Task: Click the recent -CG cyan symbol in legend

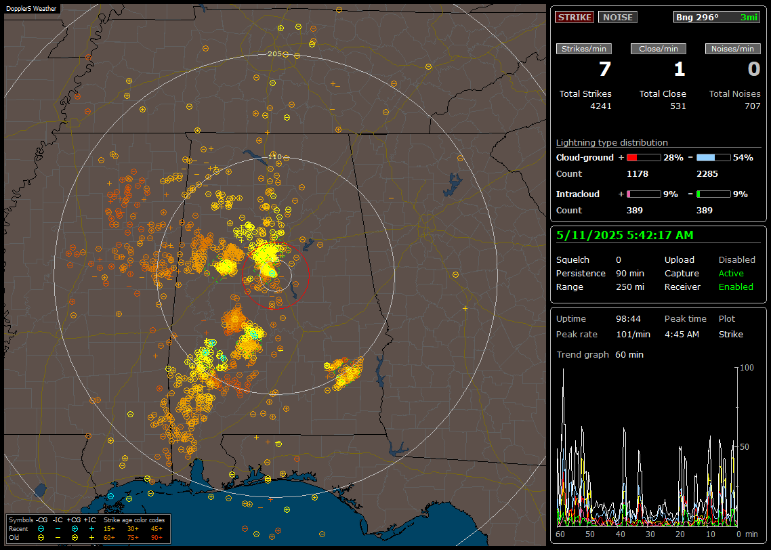Action: coord(41,529)
